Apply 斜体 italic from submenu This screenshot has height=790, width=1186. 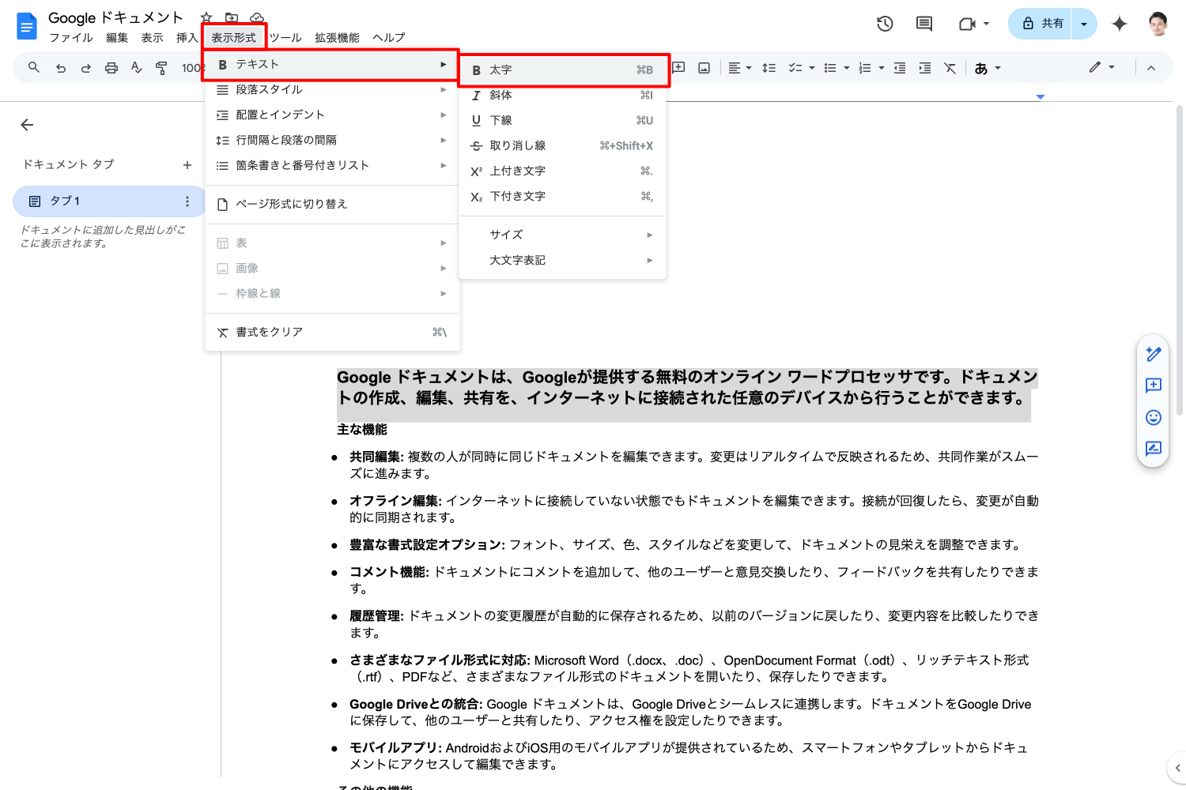(x=562, y=95)
